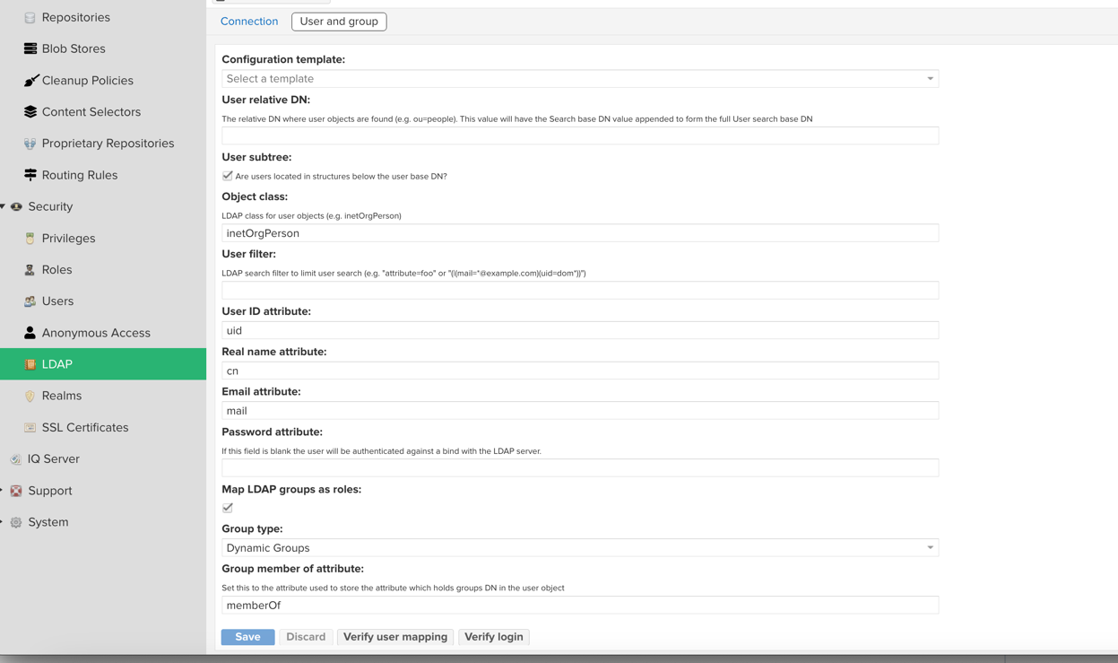Focus the Password attribute field
This screenshot has width=1118, height=663.
point(580,468)
